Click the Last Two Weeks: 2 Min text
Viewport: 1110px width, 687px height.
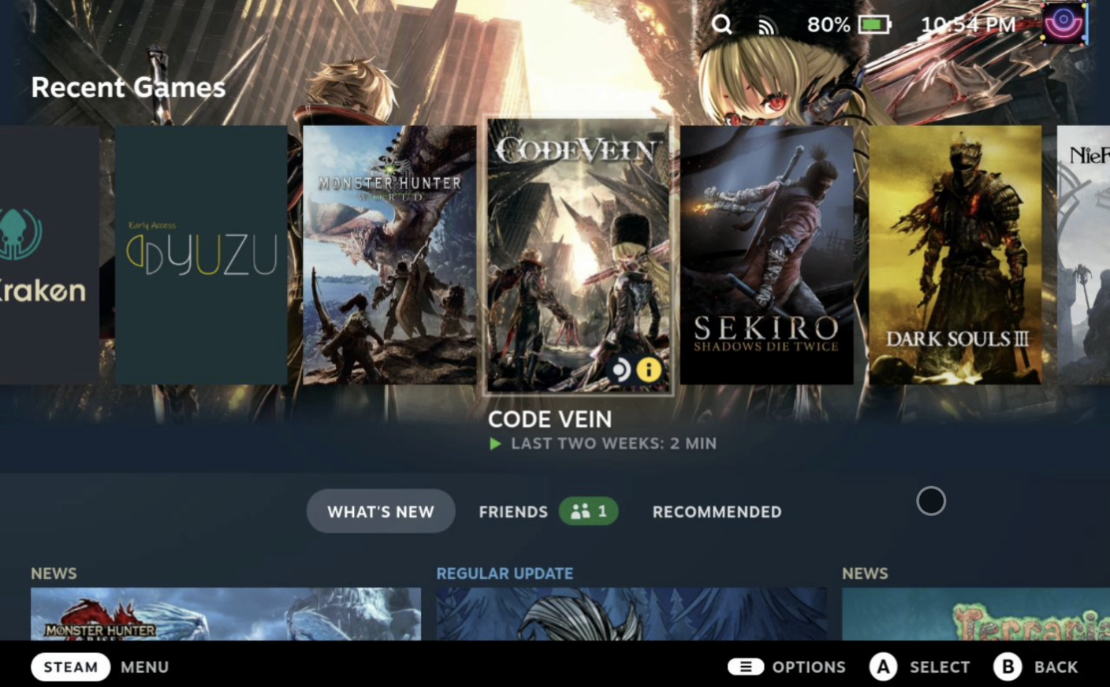(x=613, y=444)
